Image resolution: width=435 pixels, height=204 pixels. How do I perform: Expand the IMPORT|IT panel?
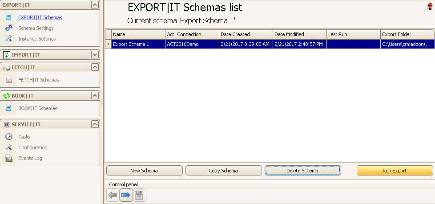point(95,55)
